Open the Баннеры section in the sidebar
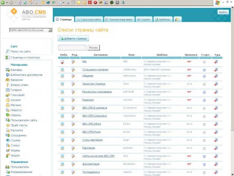Screen dimensions: 234x176 (16, 70)
